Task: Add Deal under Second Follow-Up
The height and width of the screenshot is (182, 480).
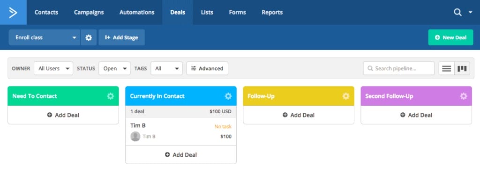Action: (x=416, y=115)
